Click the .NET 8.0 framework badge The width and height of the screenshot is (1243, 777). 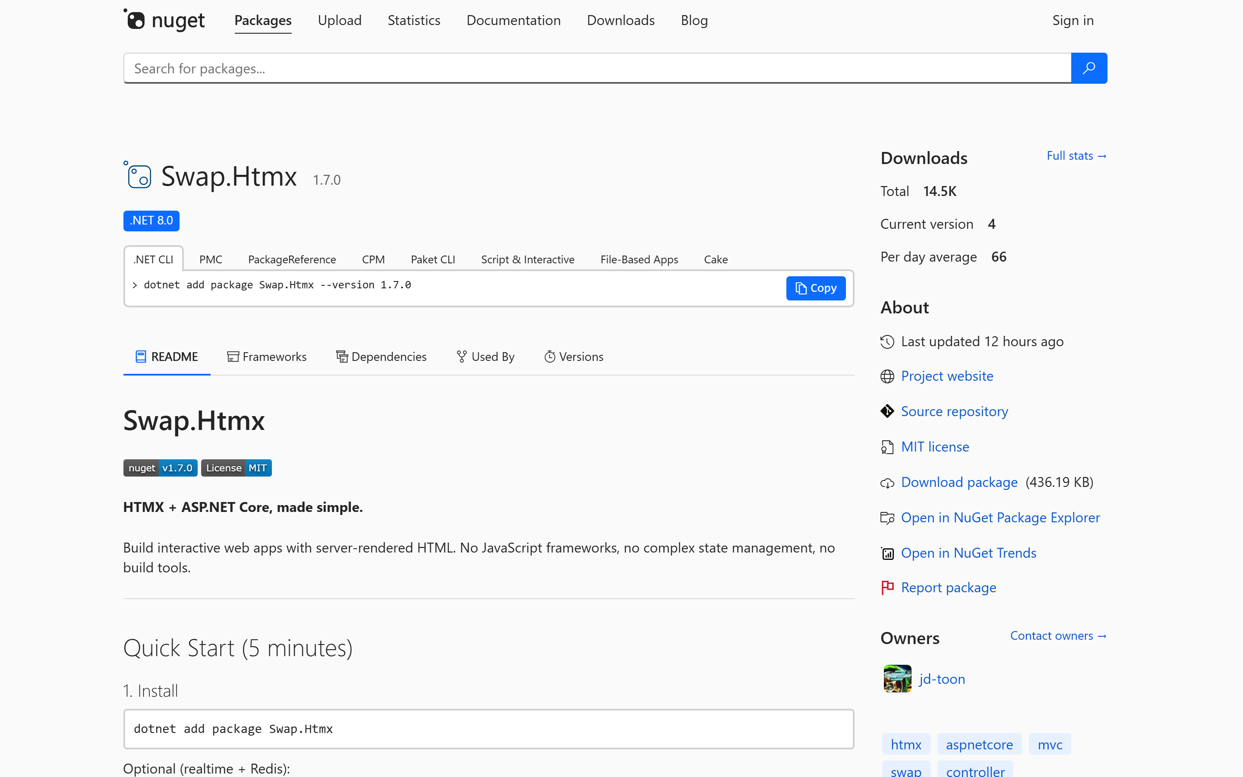[151, 221]
